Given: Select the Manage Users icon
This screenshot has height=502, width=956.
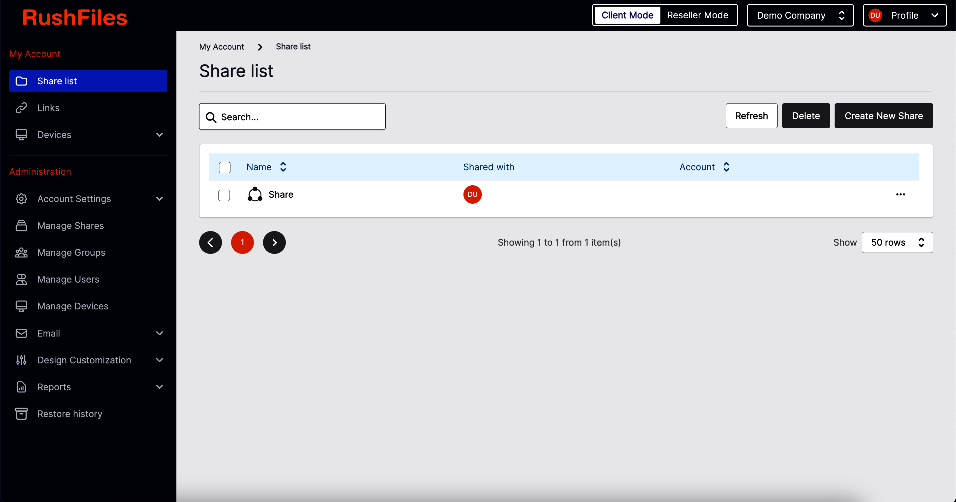Looking at the screenshot, I should [21, 279].
